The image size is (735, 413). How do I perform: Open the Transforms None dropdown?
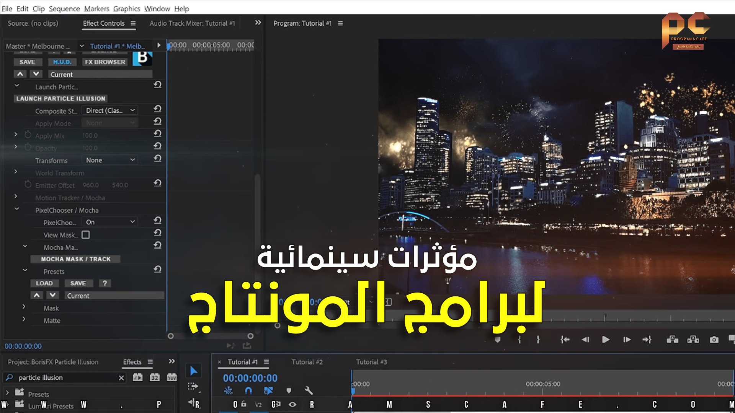[x=110, y=160]
